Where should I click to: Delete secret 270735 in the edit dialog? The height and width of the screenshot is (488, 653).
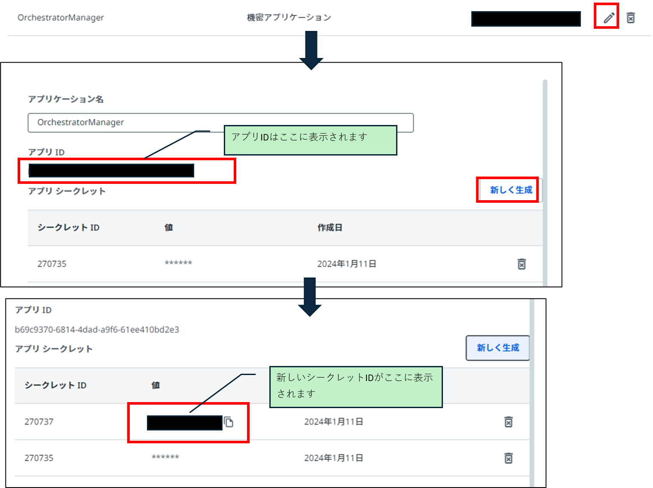point(522,264)
